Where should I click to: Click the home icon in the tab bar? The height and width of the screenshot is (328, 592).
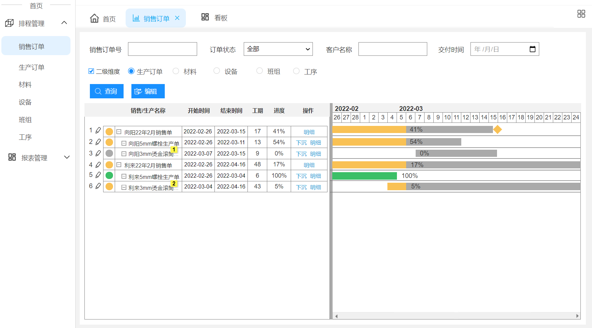pos(94,18)
